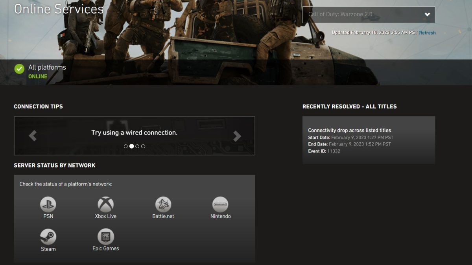Show the previous connection tip arrow
The width and height of the screenshot is (472, 265).
33,136
